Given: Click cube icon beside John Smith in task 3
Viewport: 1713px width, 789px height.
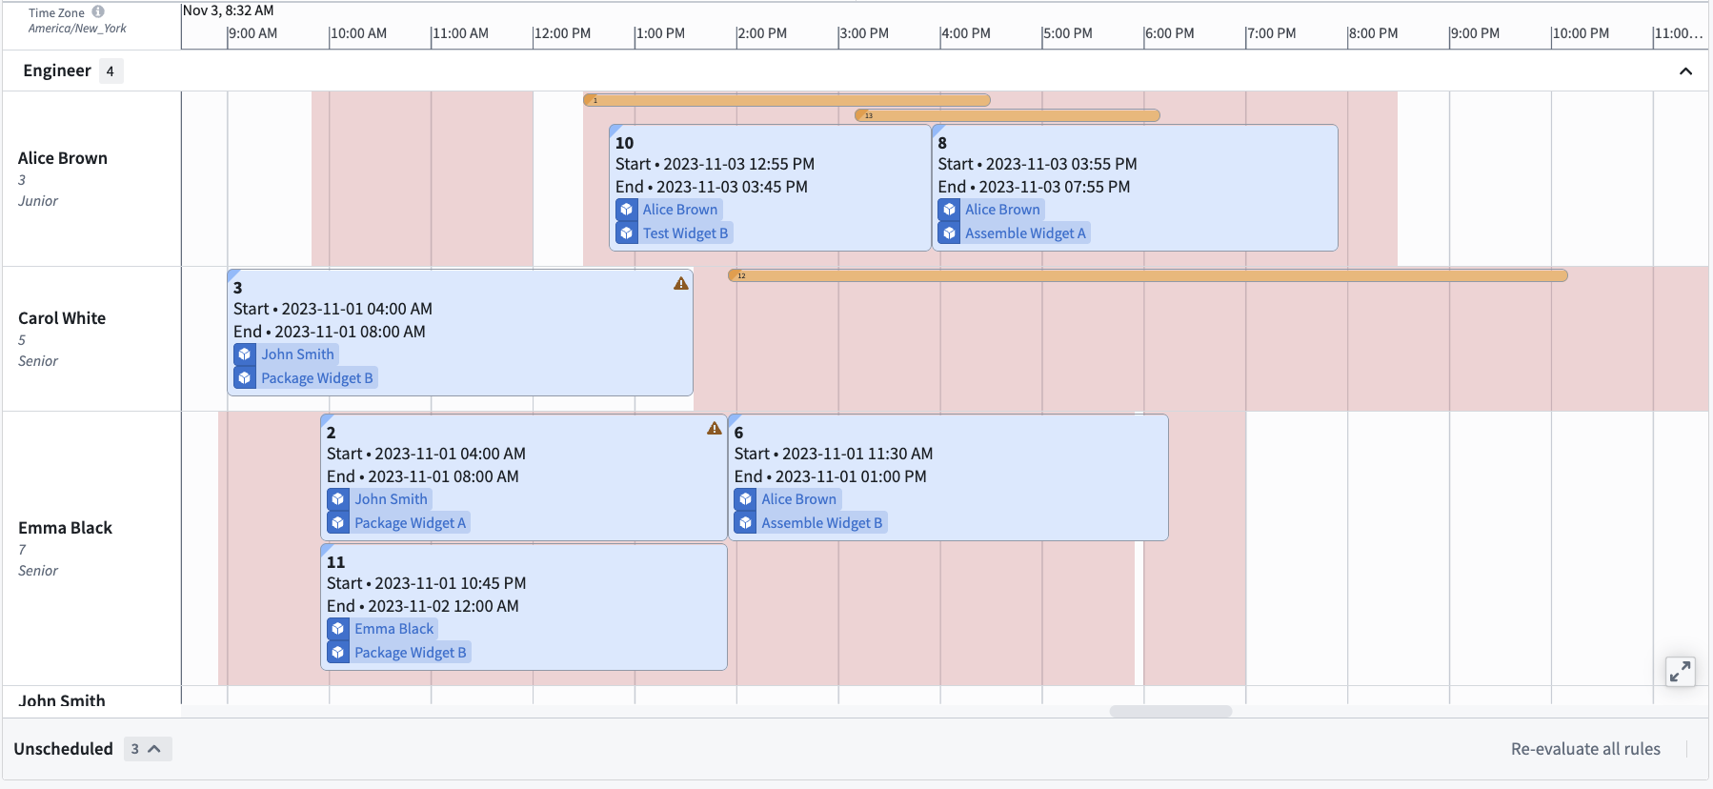Looking at the screenshot, I should click(x=245, y=354).
